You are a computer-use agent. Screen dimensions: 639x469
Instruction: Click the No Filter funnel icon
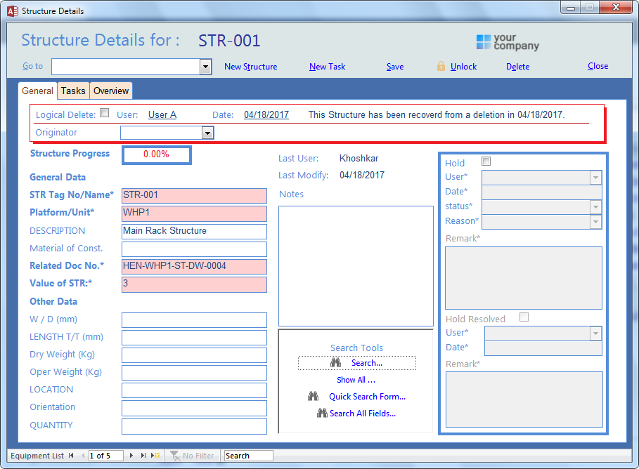(x=175, y=456)
